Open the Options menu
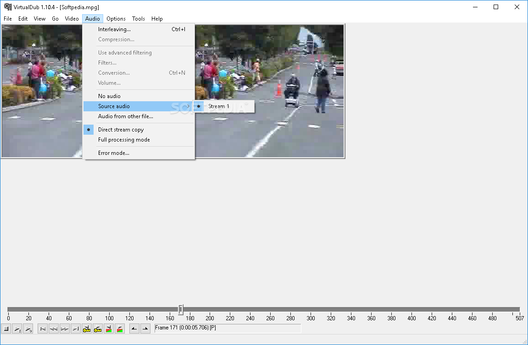Image resolution: width=528 pixels, height=345 pixels. coord(116,18)
